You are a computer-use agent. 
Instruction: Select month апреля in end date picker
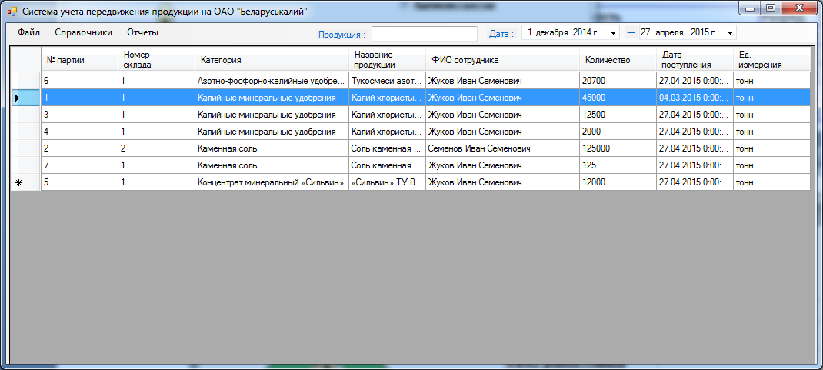coord(670,32)
